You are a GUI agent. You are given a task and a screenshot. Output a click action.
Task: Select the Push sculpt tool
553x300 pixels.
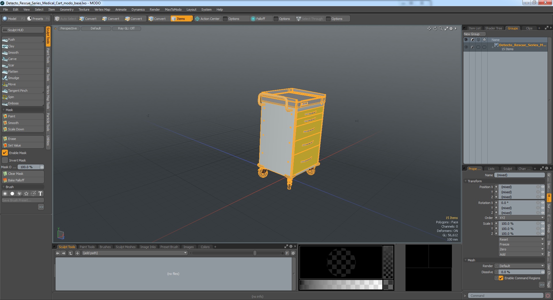23,40
